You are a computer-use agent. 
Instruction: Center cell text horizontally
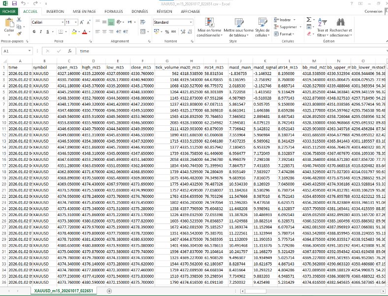tap(104, 32)
